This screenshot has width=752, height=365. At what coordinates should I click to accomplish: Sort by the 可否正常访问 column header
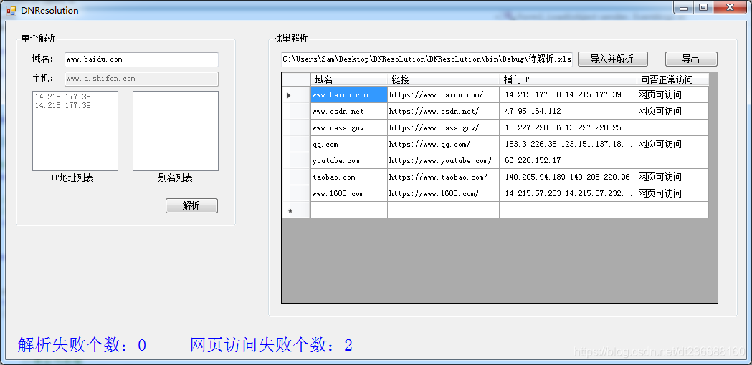[672, 79]
